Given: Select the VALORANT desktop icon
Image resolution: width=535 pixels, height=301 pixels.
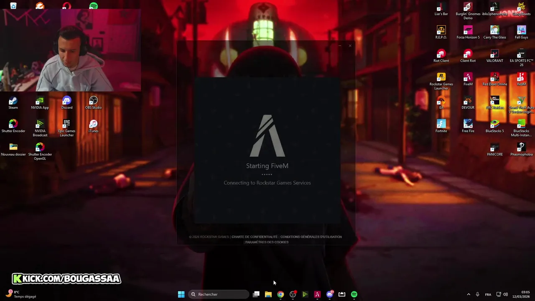Looking at the screenshot, I should [494, 56].
